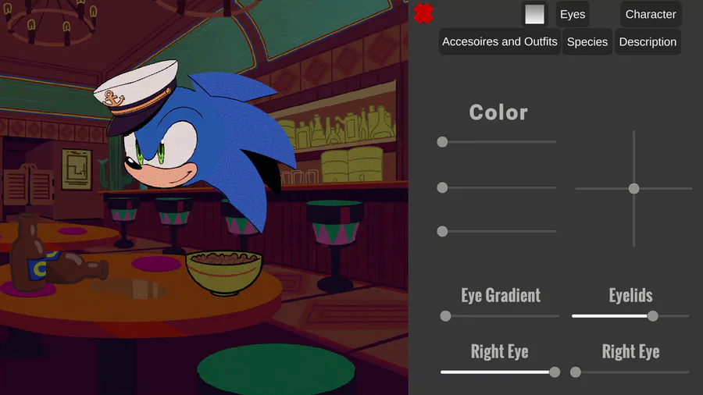This screenshot has width=703, height=395.
Task: Click the bowl of food on table
Action: tap(224, 272)
